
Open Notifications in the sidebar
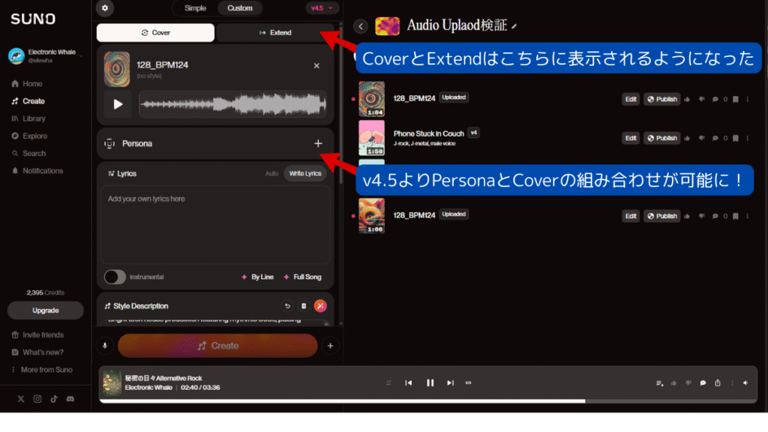tap(37, 171)
